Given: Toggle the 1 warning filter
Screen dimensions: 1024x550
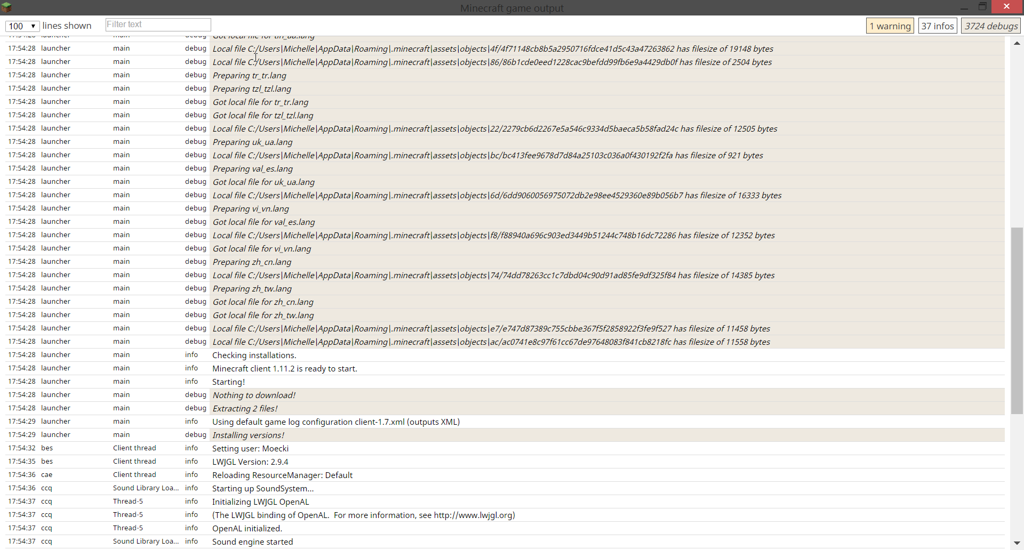Looking at the screenshot, I should coord(890,26).
